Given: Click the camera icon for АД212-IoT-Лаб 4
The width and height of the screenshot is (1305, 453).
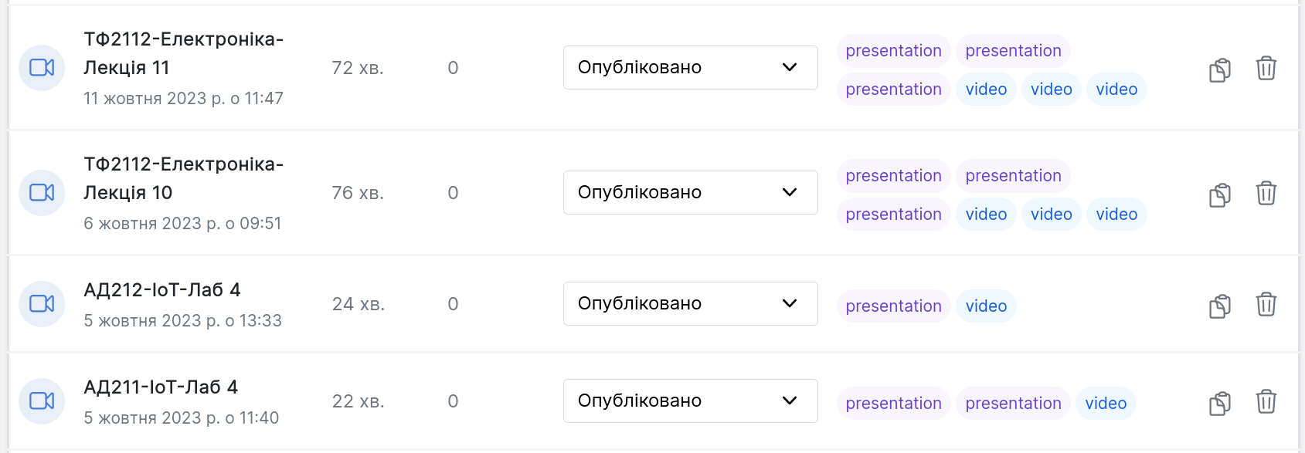Looking at the screenshot, I should point(41,303).
